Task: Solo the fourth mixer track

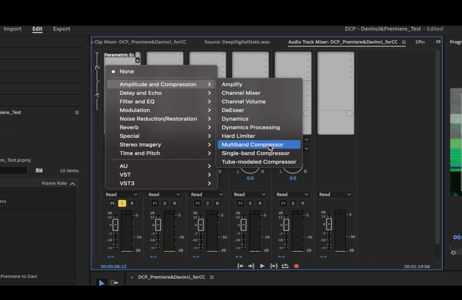Action: pos(250,203)
